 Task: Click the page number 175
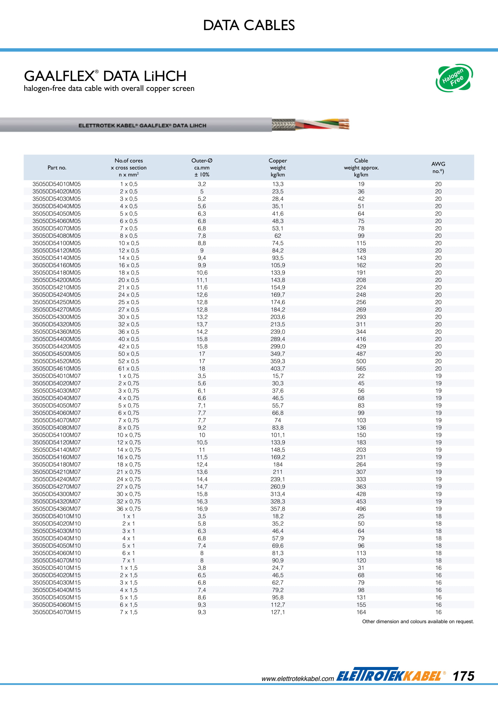(x=463, y=676)
